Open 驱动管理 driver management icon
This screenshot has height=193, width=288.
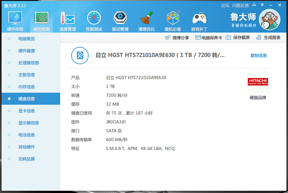(x=120, y=18)
